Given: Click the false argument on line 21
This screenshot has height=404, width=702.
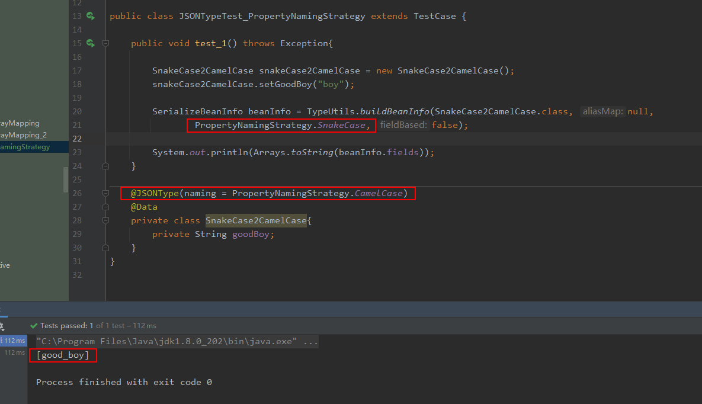Looking at the screenshot, I should (x=444, y=125).
